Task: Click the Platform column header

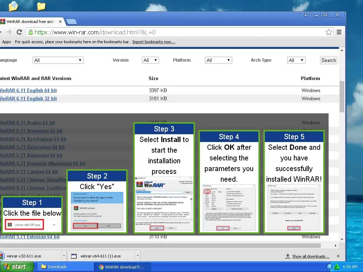Action: point(311,78)
